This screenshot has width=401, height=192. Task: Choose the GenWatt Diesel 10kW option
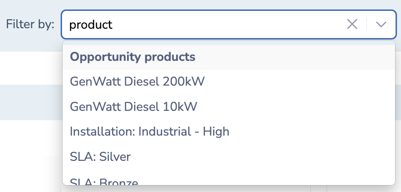pyautogui.click(x=229, y=106)
